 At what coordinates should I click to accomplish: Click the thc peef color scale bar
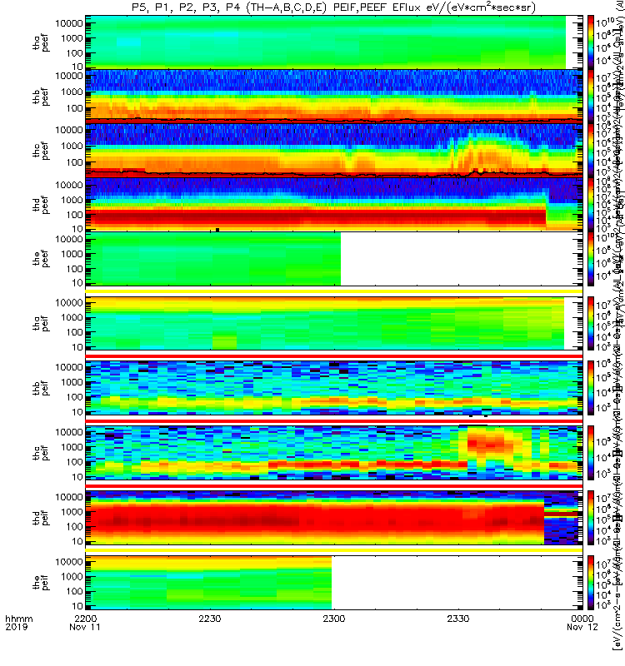tap(591, 150)
